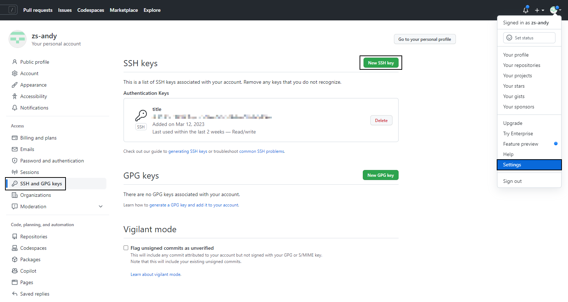Click the New GPG key button
Viewport: 568px width, 302px height.
(x=380, y=175)
